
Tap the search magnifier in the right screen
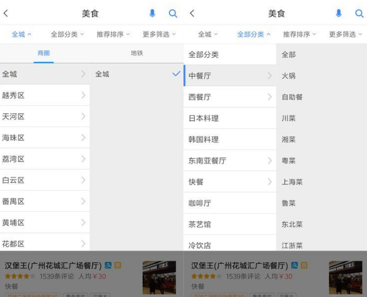(359, 13)
